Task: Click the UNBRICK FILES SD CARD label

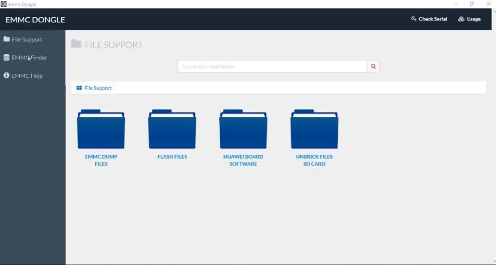Action: (x=314, y=160)
